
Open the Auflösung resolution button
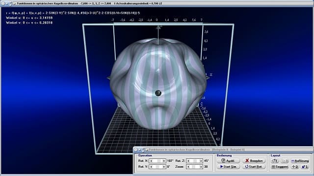(300, 161)
